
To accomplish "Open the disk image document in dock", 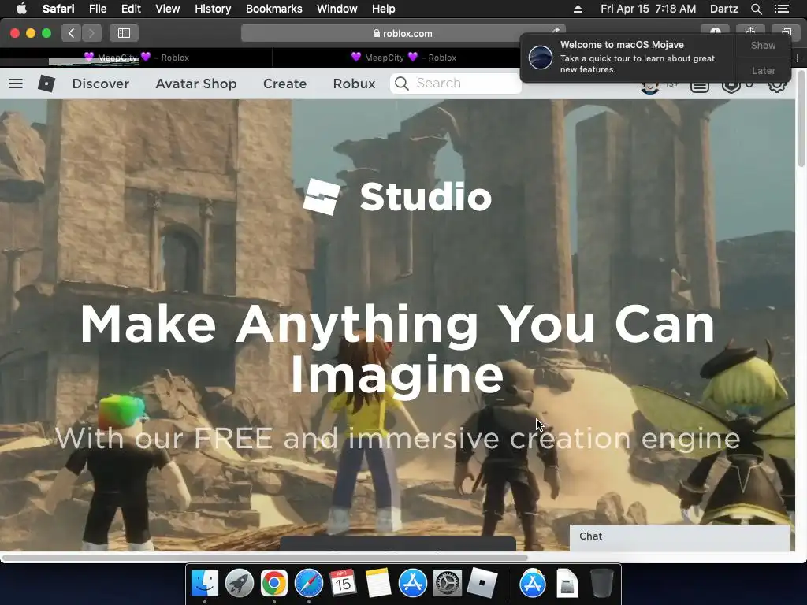I will point(567,584).
